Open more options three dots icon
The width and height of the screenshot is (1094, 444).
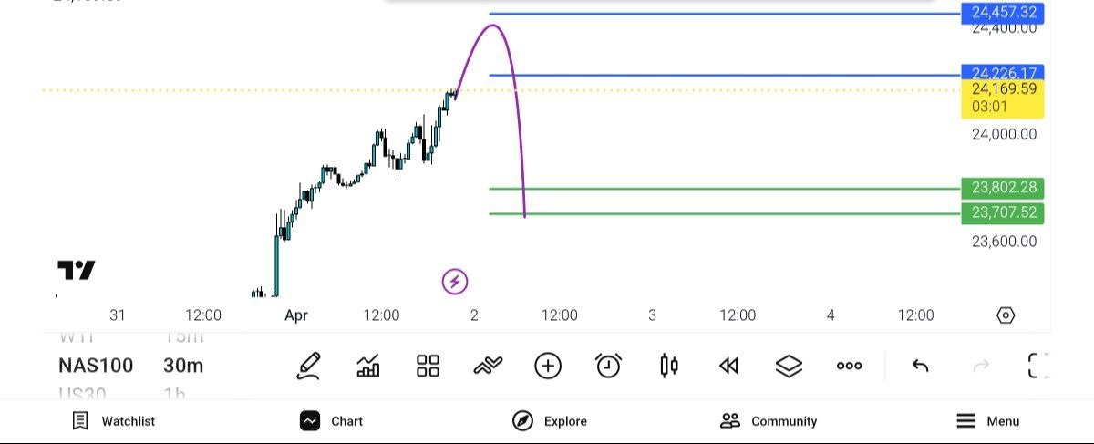[x=849, y=366]
